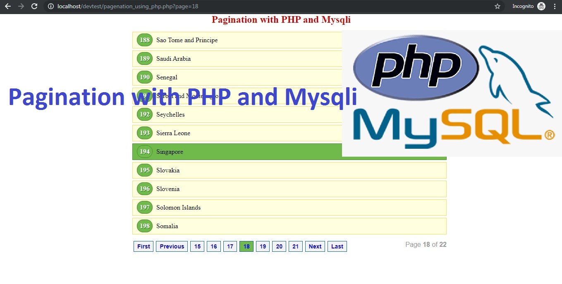562x284 pixels.
Task: Click the address bar URL field
Action: tap(273, 6)
